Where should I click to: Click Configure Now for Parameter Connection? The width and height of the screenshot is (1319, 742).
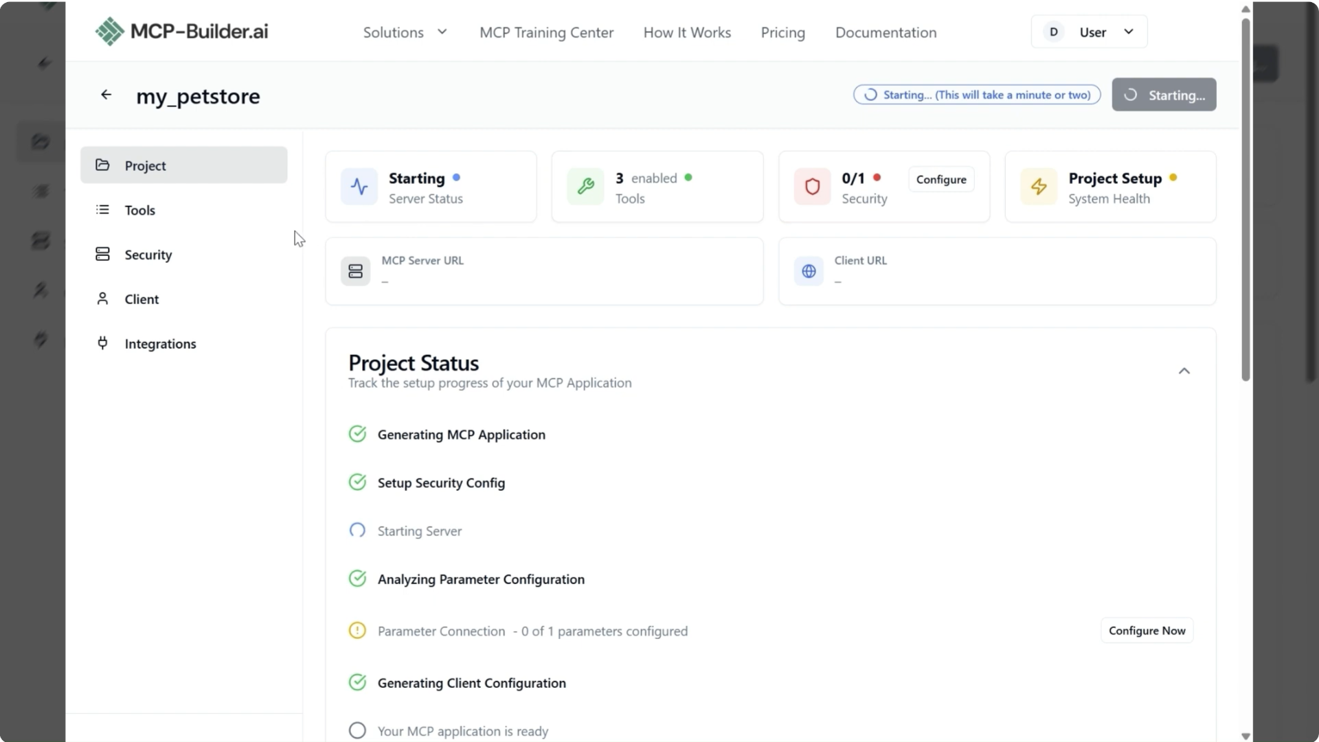coord(1147,630)
